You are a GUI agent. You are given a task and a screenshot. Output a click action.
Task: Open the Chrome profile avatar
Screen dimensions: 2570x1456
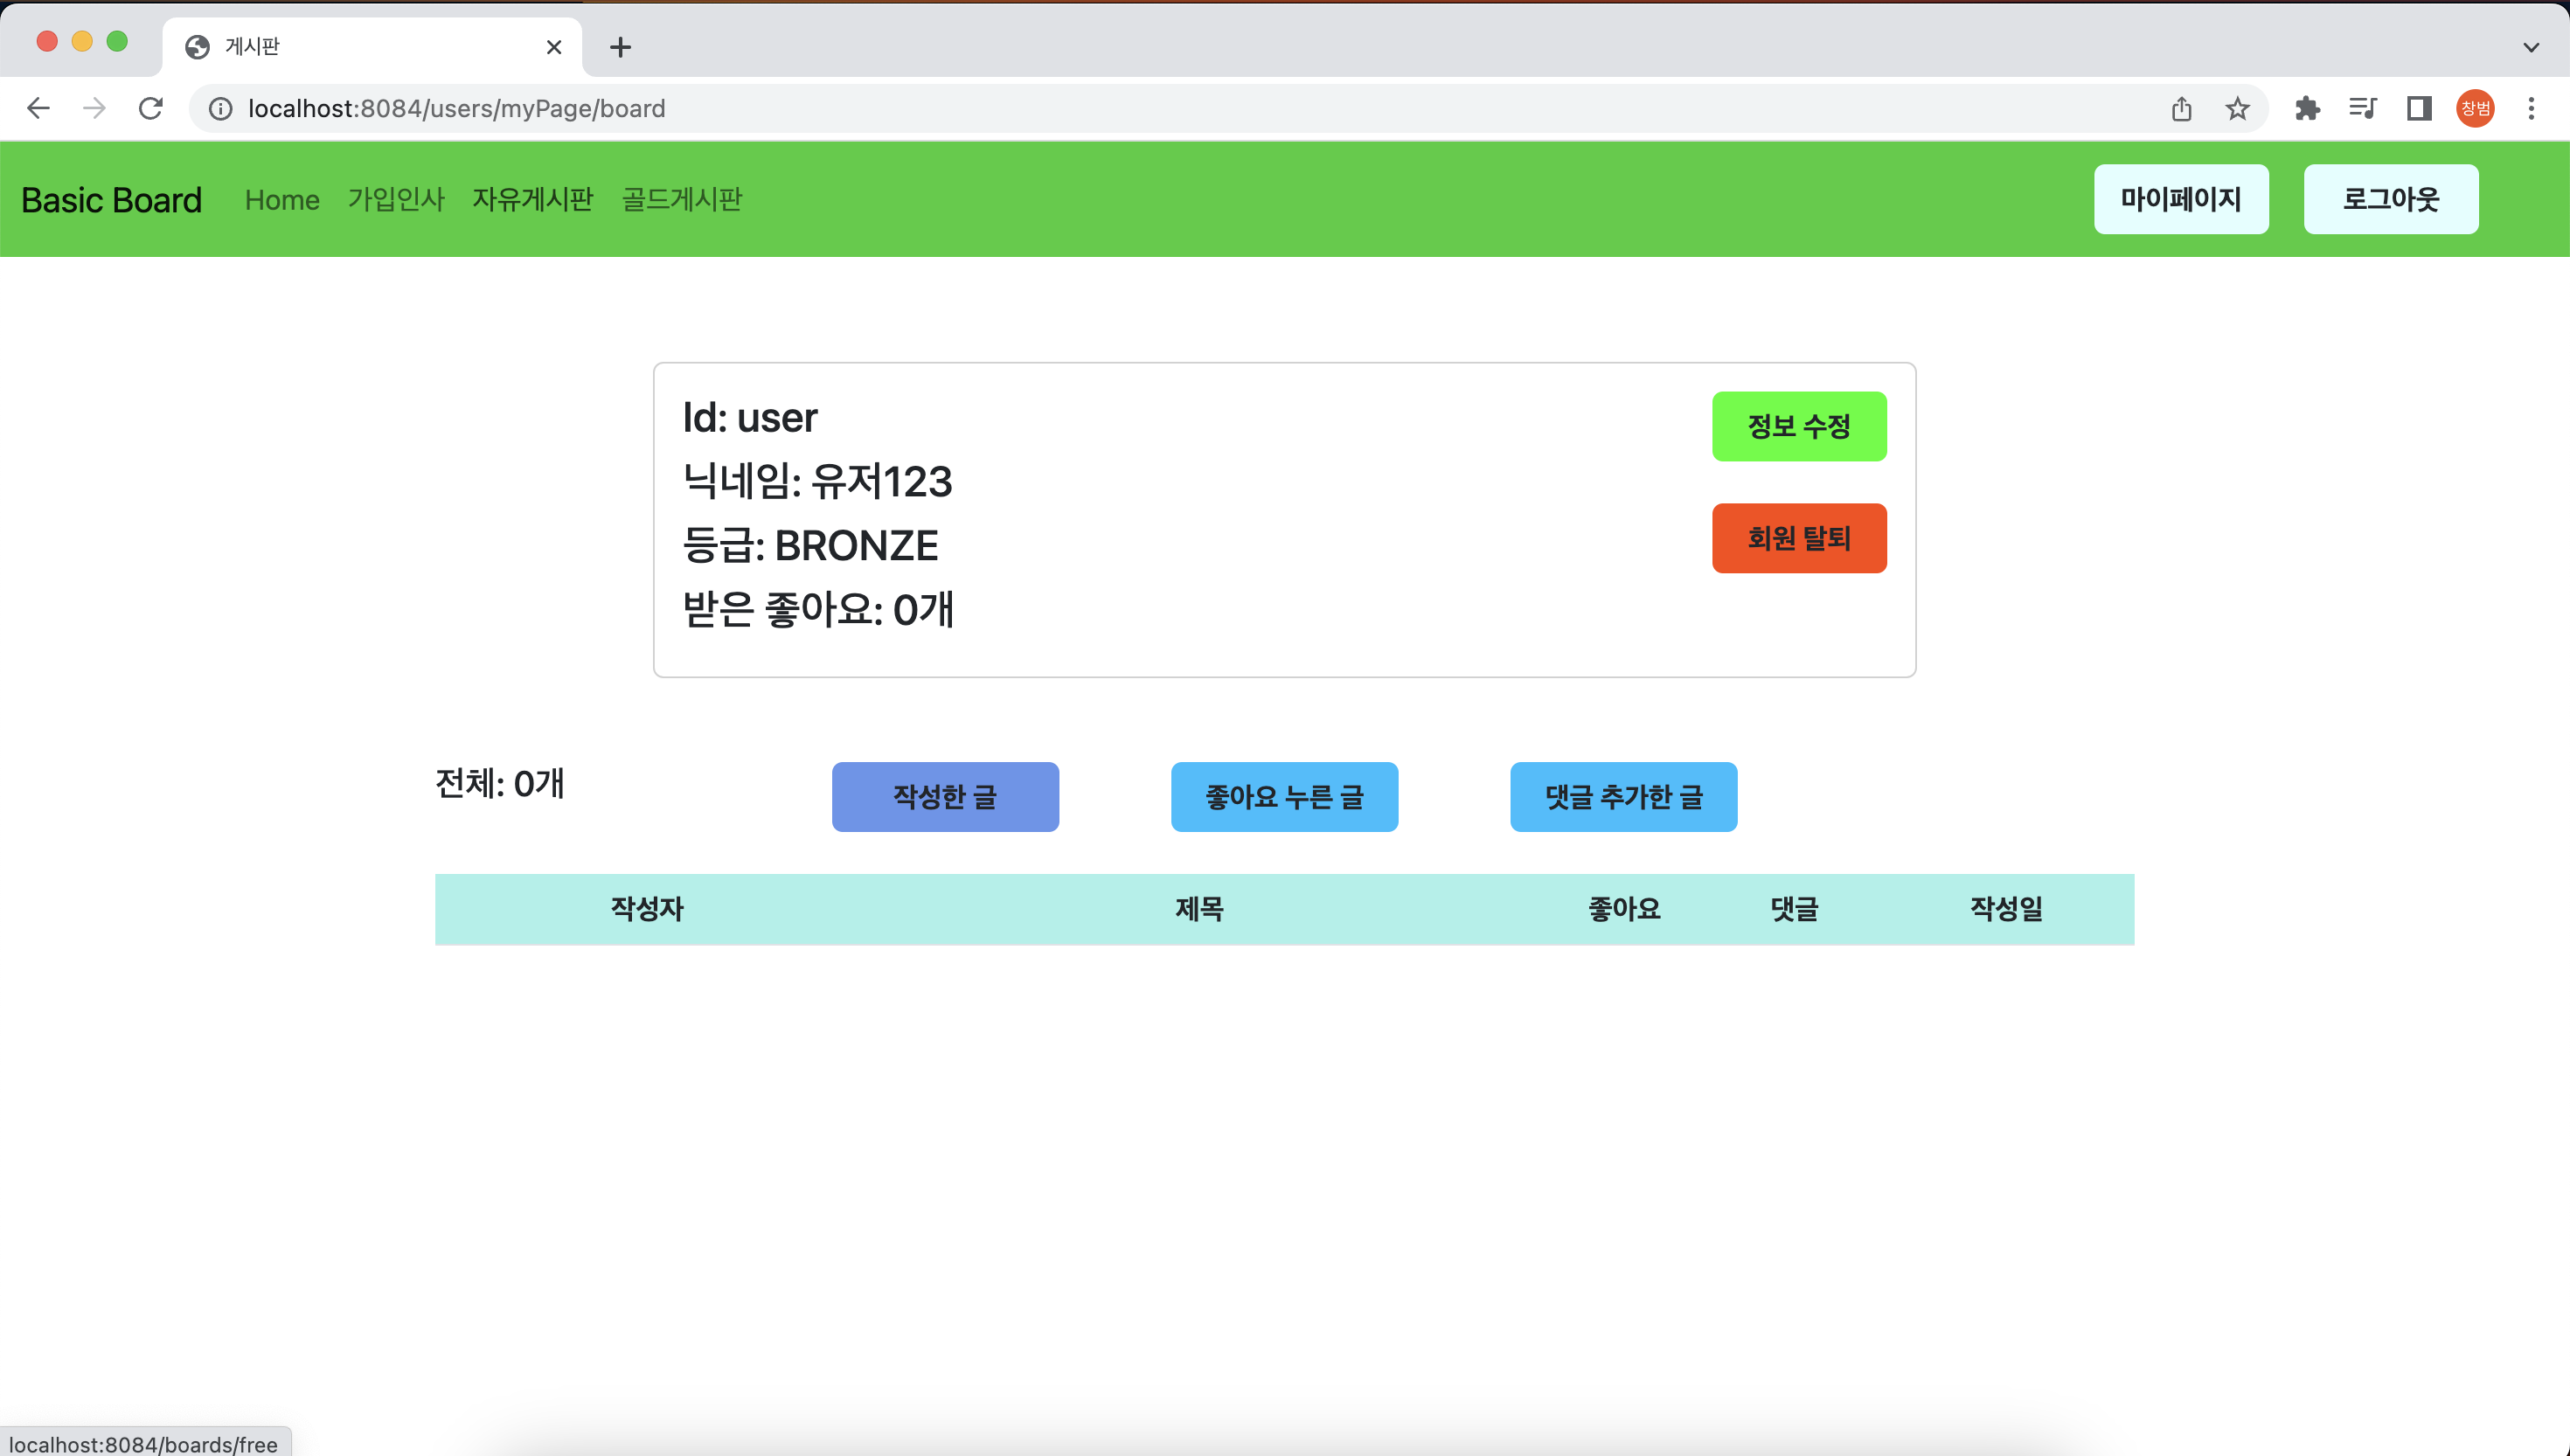coord(2475,108)
